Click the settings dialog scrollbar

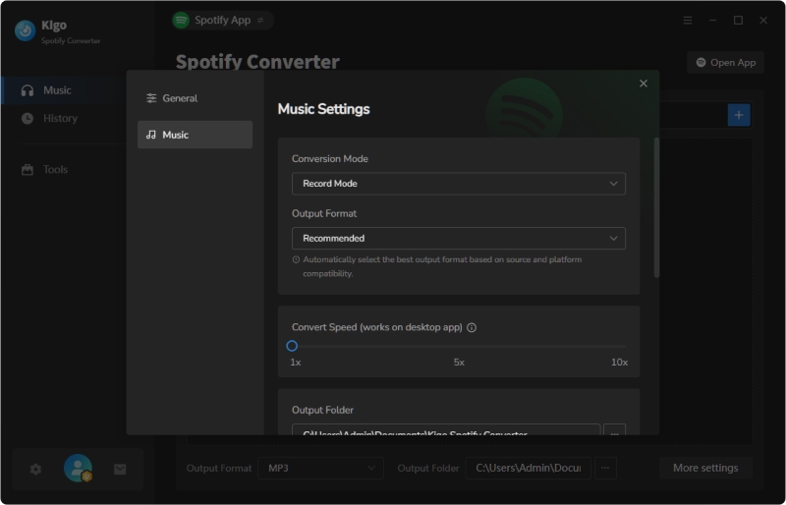click(656, 207)
